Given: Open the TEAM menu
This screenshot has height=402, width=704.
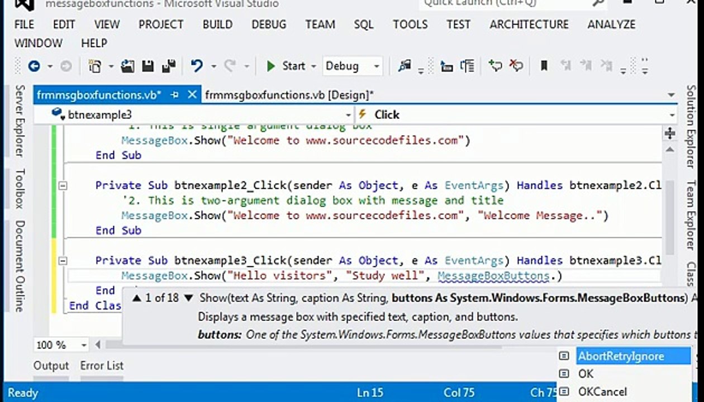Looking at the screenshot, I should point(320,25).
